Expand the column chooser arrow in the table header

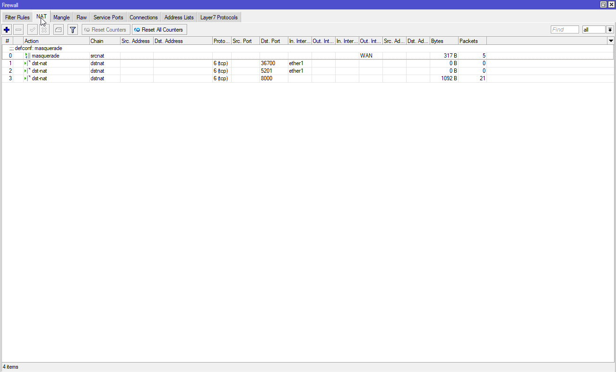(x=610, y=41)
